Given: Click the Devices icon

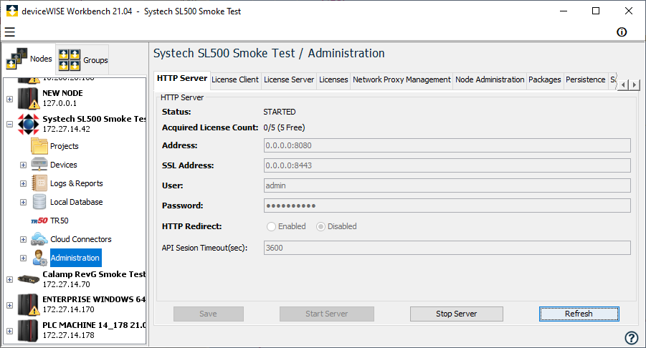Looking at the screenshot, I should point(39,165).
